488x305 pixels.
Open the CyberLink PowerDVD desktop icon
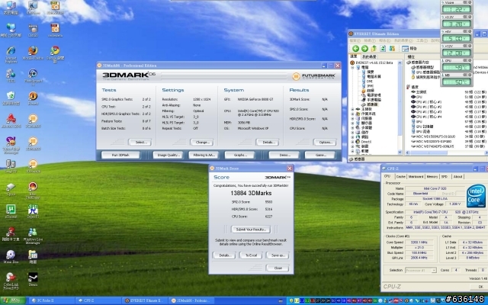click(11, 281)
